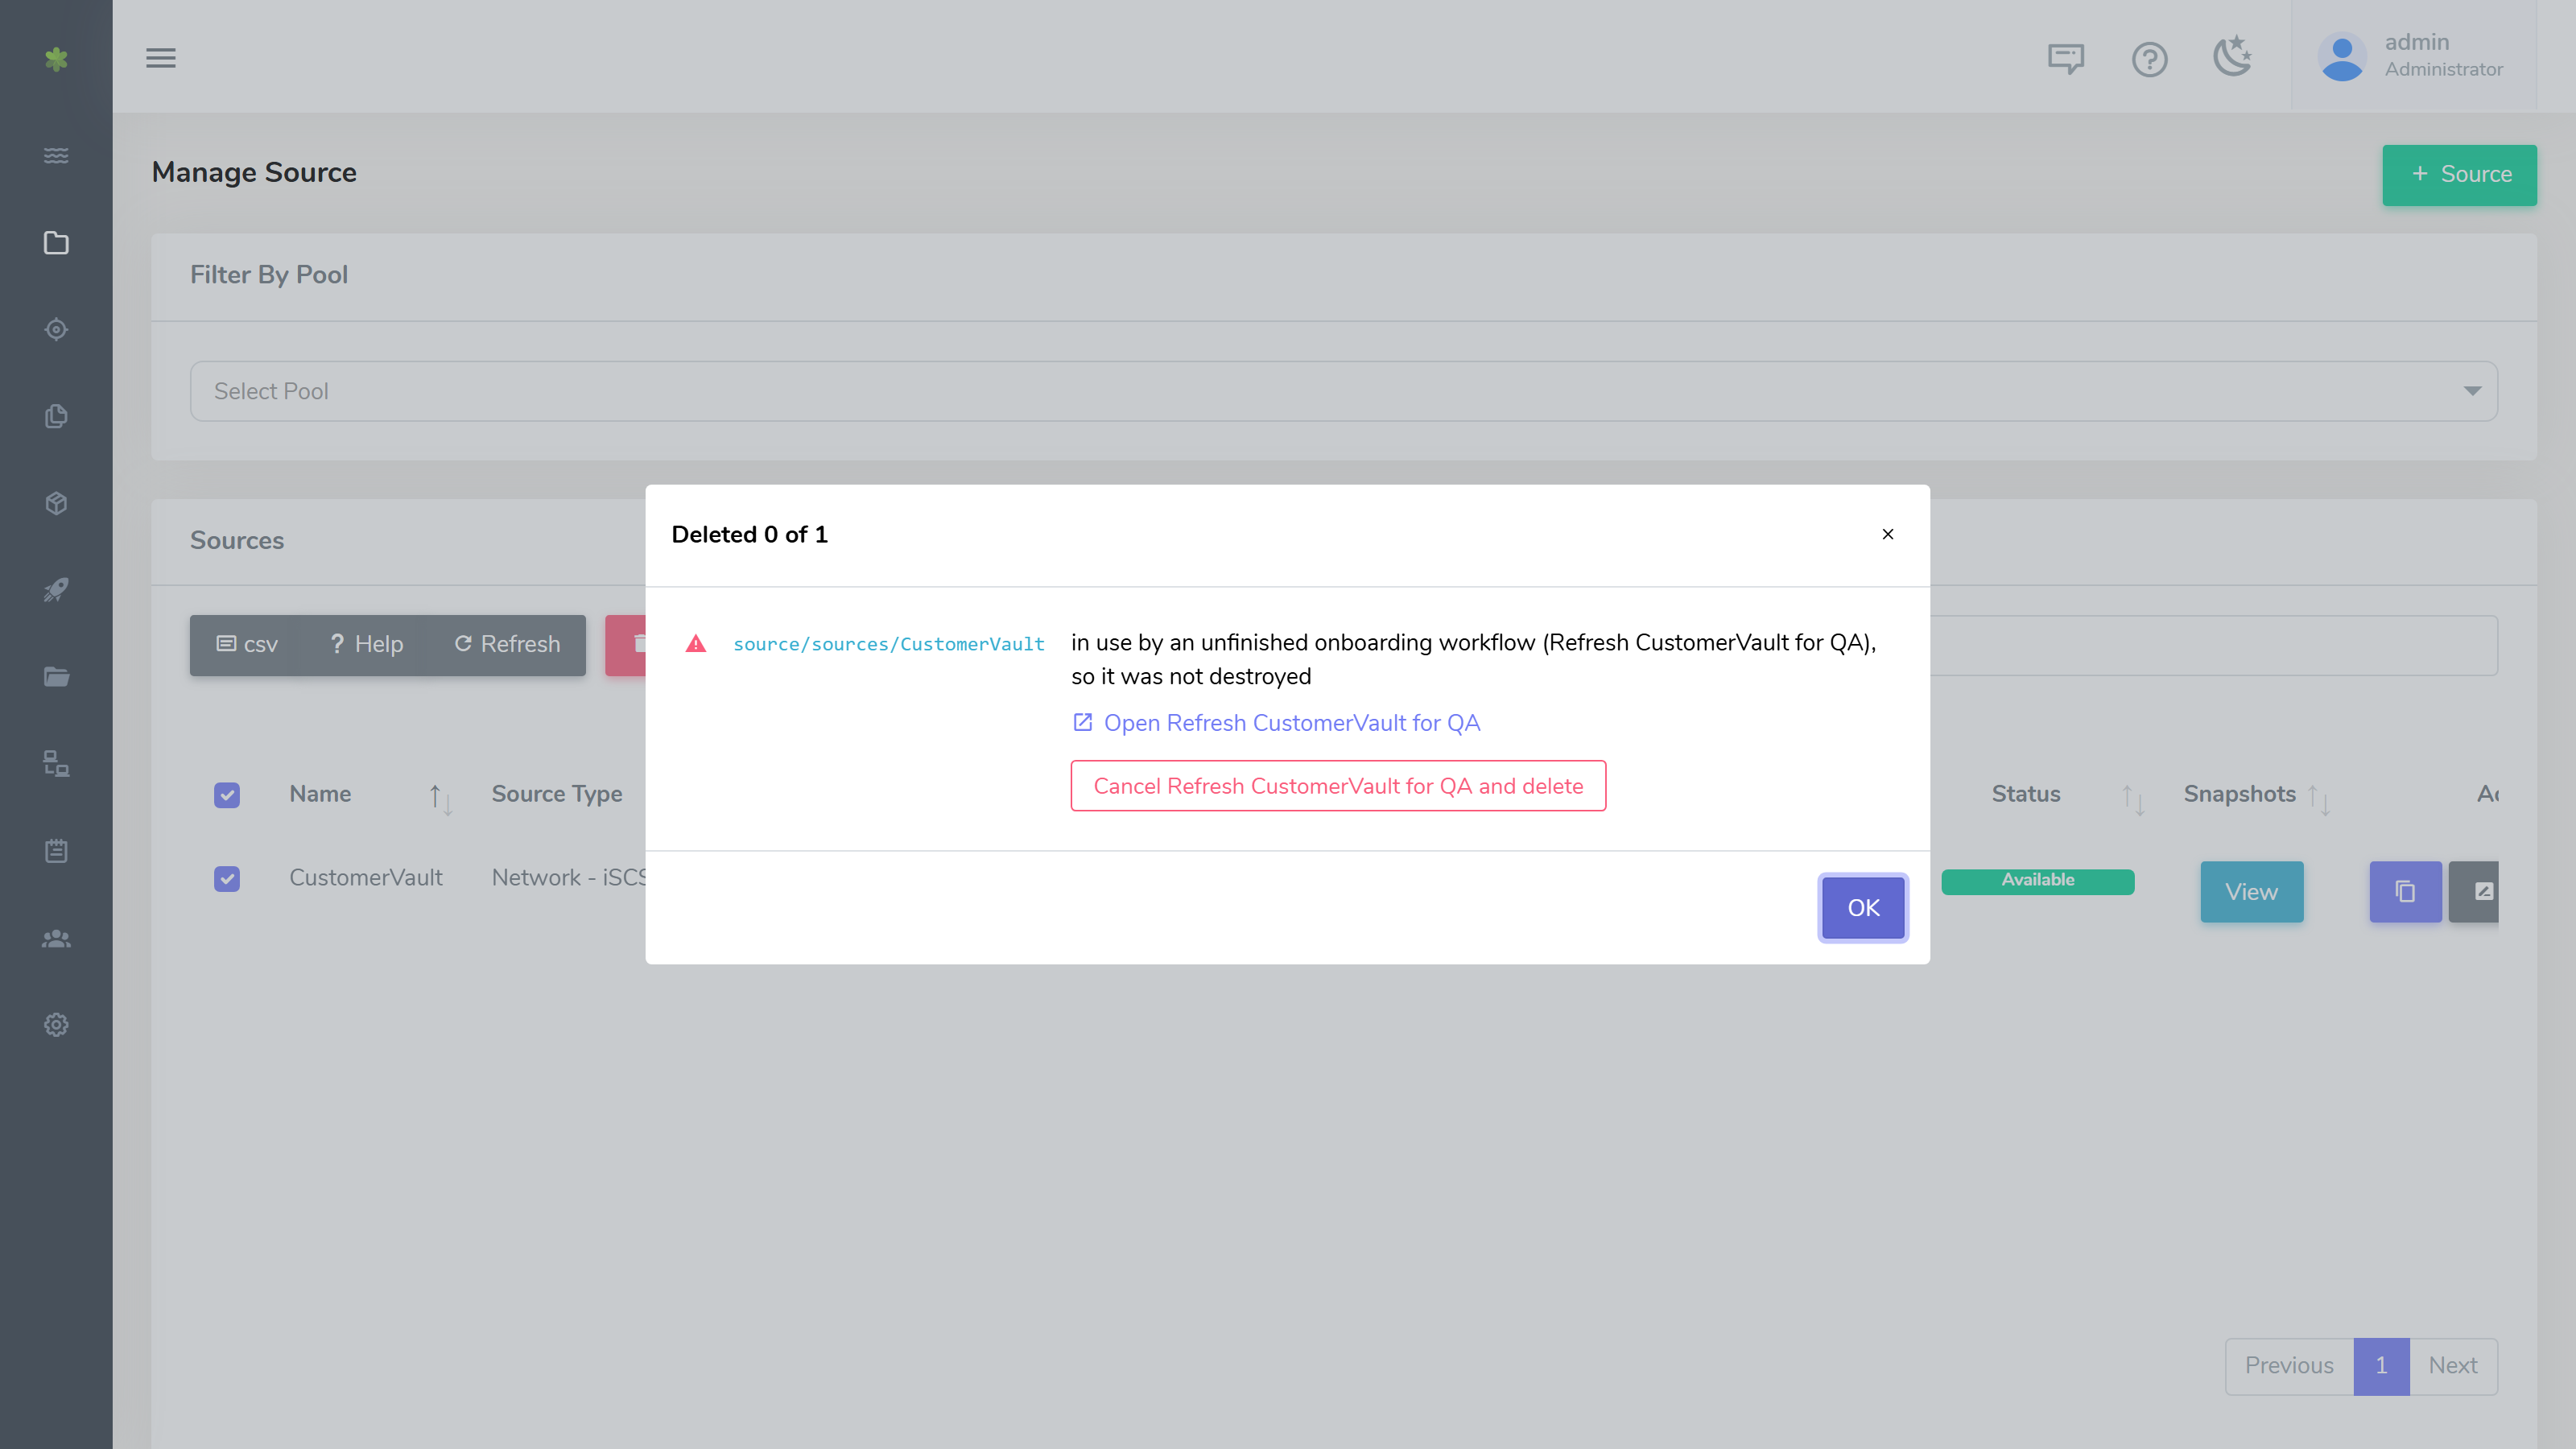Click OK in the dialog
This screenshot has height=1449, width=2576.
[1863, 908]
